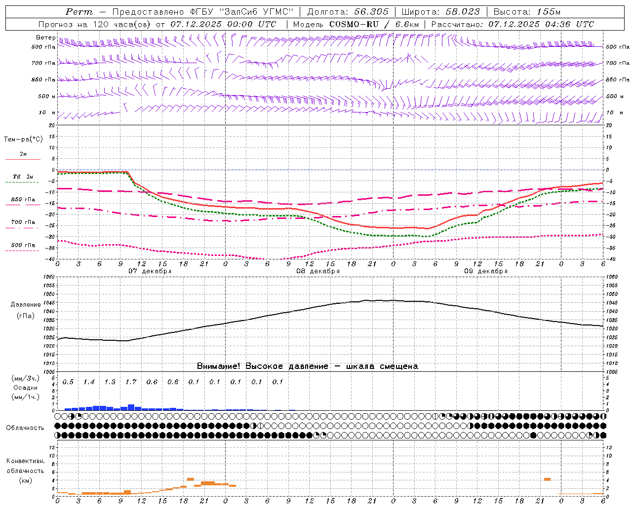Click the "700 гПа" temperature legend entry
This screenshot has height=505, width=632.
click(23, 222)
